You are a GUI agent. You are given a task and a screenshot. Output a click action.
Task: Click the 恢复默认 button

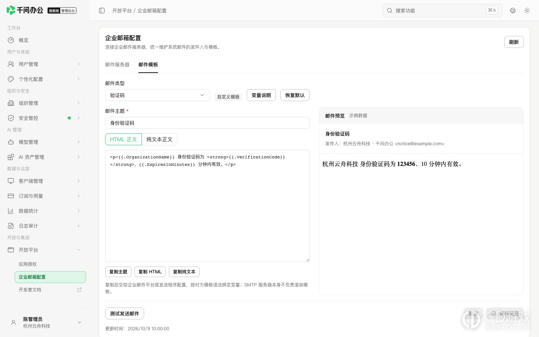295,95
